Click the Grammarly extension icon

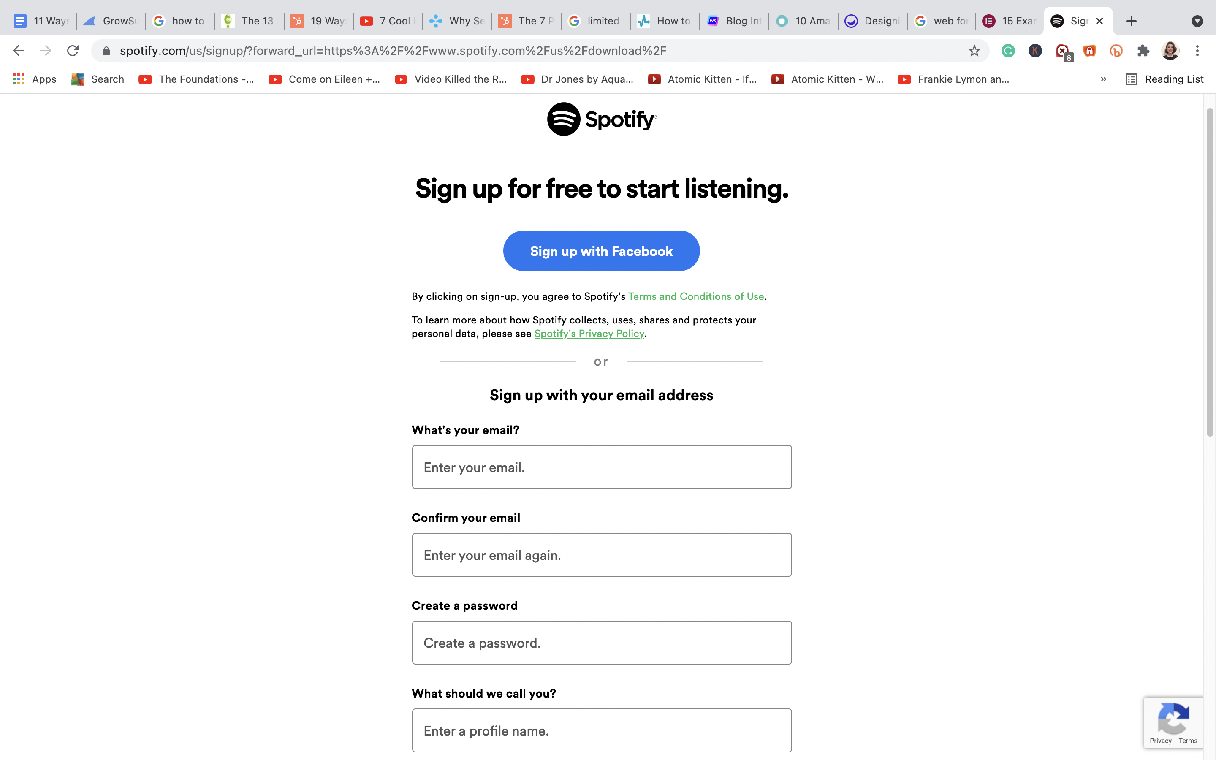[1009, 50]
